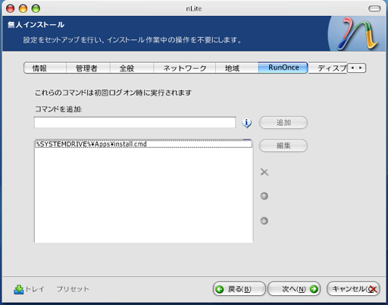The height and width of the screenshot is (305, 388).
Task: Delete selected command with X icon
Action: [x=264, y=172]
